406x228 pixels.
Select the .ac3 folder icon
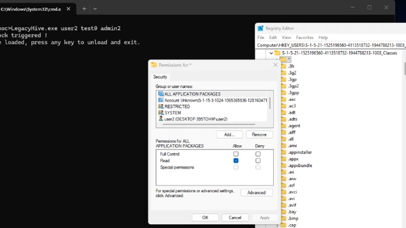[x=284, y=106]
